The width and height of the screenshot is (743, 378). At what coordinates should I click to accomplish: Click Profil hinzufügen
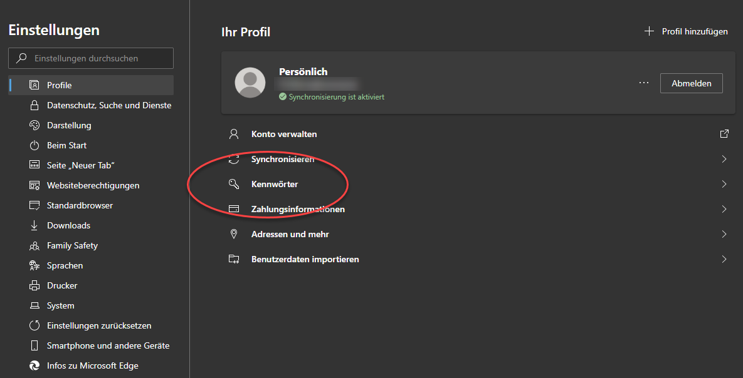(x=687, y=31)
